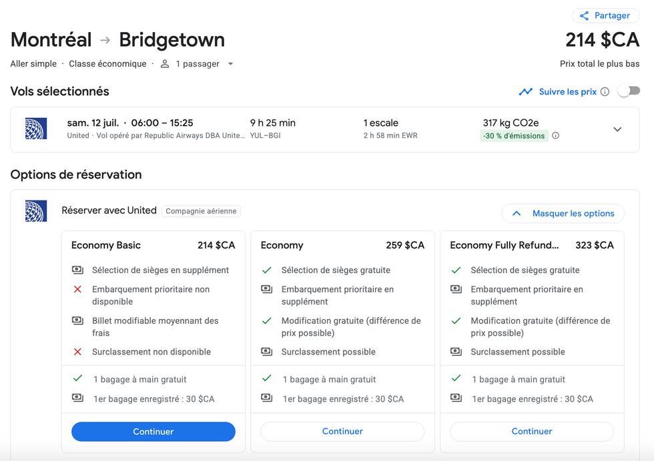Click the Compagnie aérienne label tag
This screenshot has width=654, height=461.
201,211
